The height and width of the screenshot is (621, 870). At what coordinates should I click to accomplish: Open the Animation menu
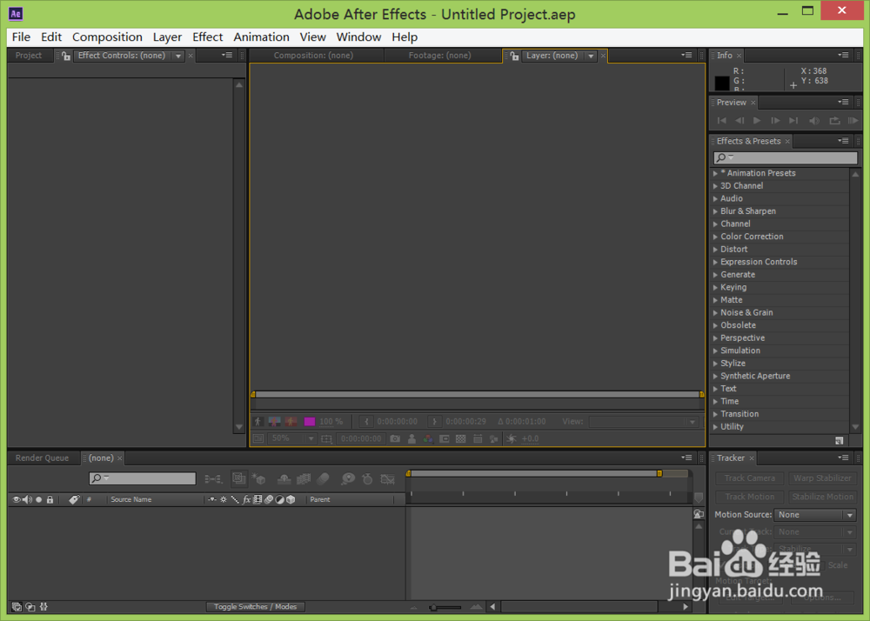[261, 37]
